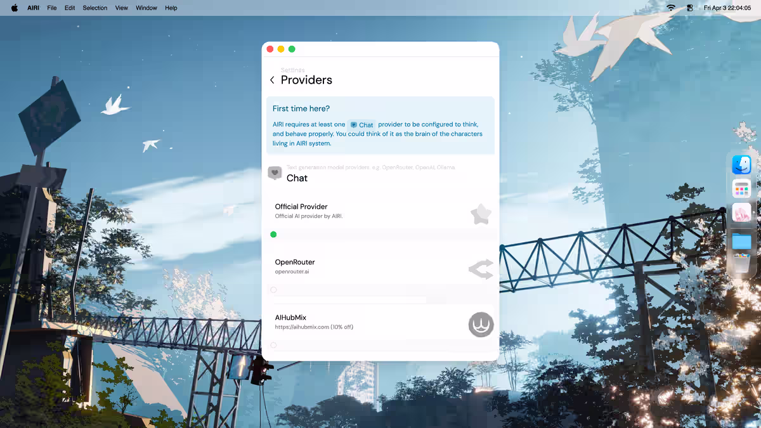761x428 pixels.
Task: Click the 'openrouter.ai' subtitle
Action: click(x=292, y=271)
